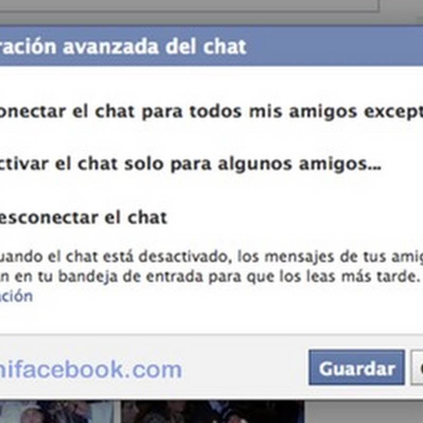Screen dimensions: 423x423
Task: Click the dimmed gray area right of the thumbnails
Action: click(364, 412)
